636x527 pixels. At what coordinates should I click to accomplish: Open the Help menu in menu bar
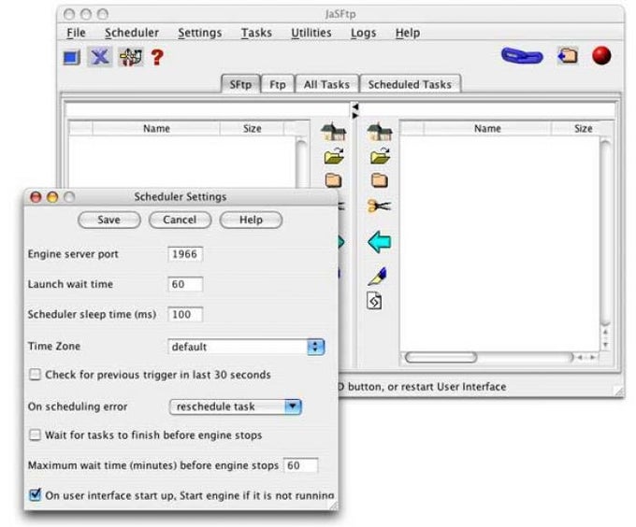pyautogui.click(x=408, y=33)
